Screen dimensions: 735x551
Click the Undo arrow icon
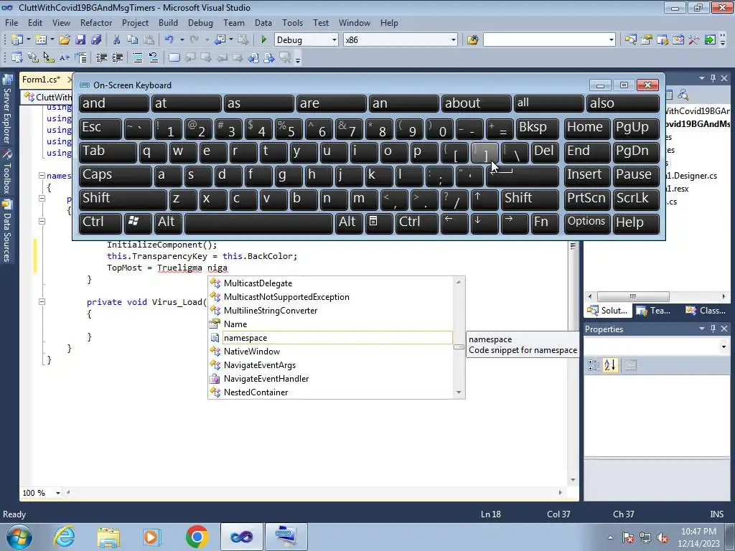pos(169,40)
